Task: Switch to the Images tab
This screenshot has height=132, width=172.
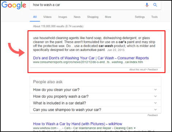Action: (x=63, y=17)
